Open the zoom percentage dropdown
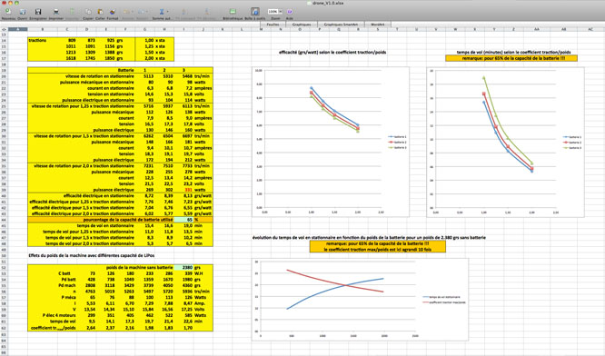This screenshot has height=356, width=605. click(x=281, y=12)
